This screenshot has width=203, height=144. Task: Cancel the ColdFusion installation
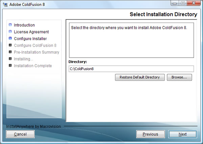coord(20,134)
